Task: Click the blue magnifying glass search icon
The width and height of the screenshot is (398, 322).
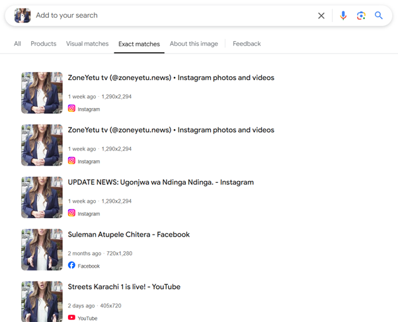Action: pyautogui.click(x=378, y=15)
